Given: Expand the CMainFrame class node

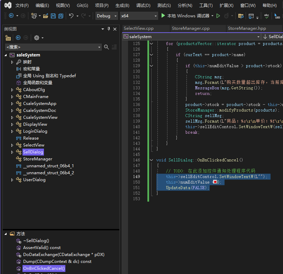Looking at the screenshot, I should pos(12,97).
